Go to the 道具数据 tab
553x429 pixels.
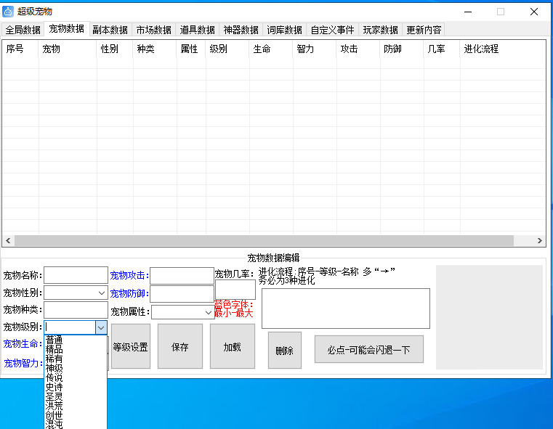click(x=197, y=30)
